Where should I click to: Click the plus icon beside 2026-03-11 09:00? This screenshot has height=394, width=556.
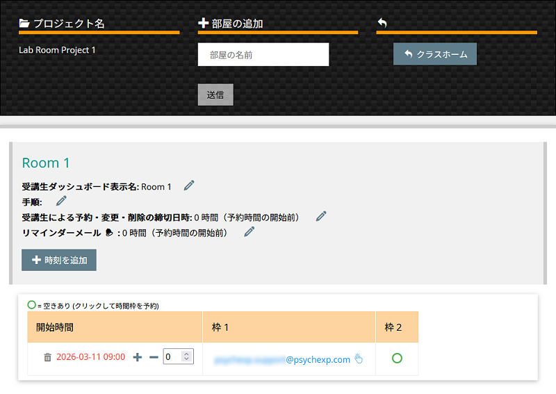[137, 357]
